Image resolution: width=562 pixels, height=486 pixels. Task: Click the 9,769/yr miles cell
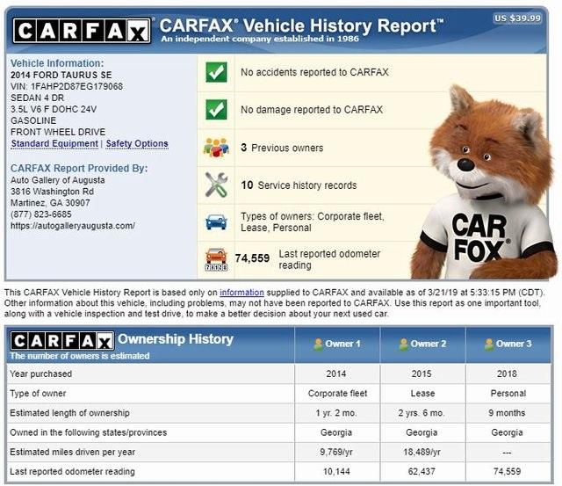tap(336, 452)
